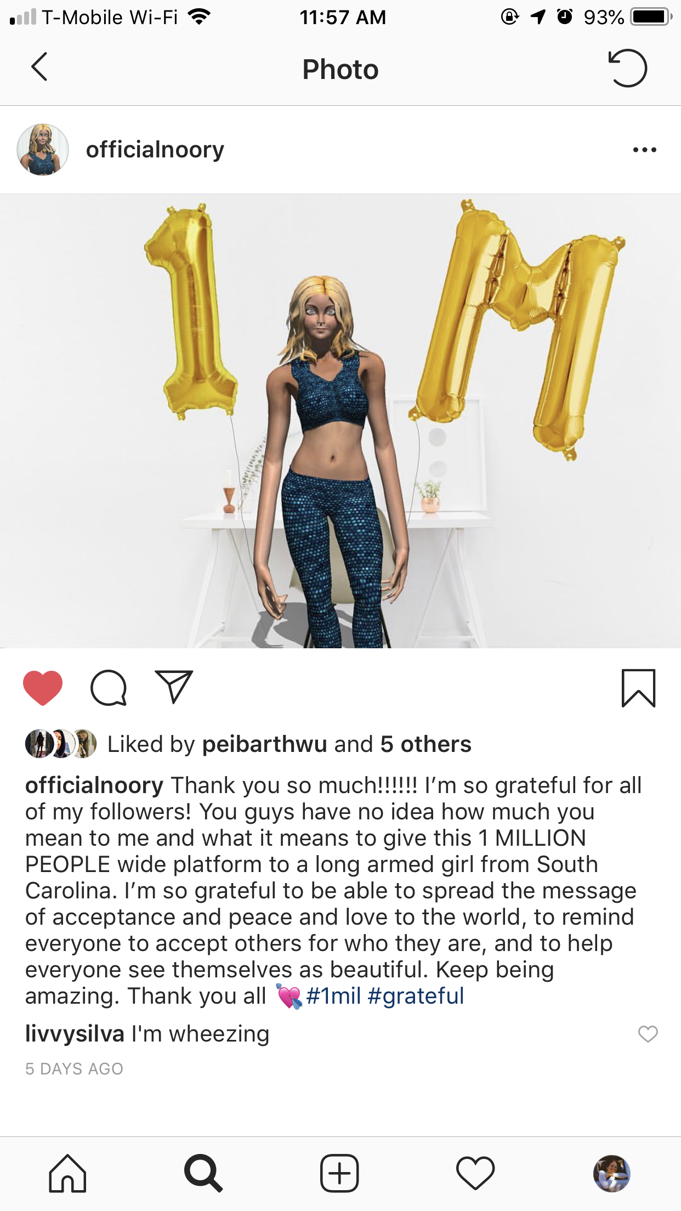Open activity heart in bottom bar
The width and height of the screenshot is (681, 1211).
click(475, 1173)
